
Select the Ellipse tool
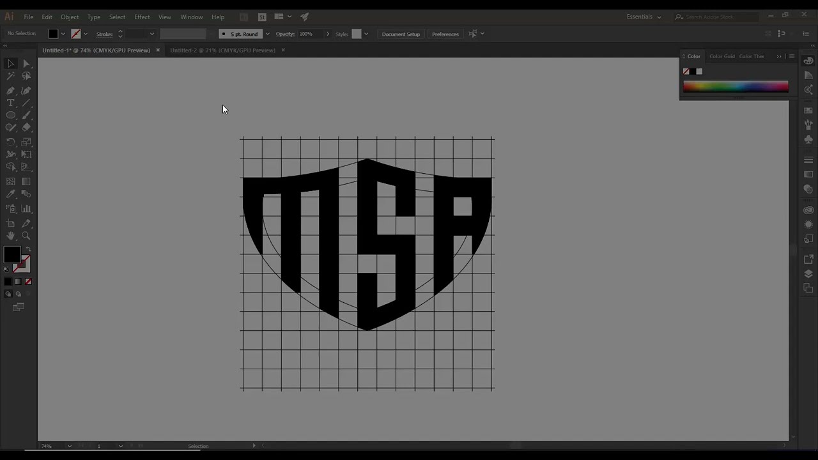[x=11, y=116]
